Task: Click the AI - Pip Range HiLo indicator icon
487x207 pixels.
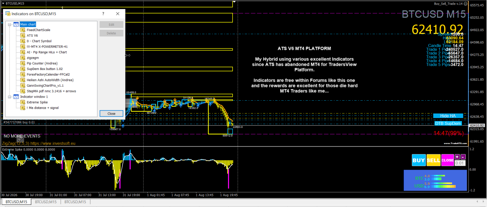Action: pyautogui.click(x=23, y=52)
